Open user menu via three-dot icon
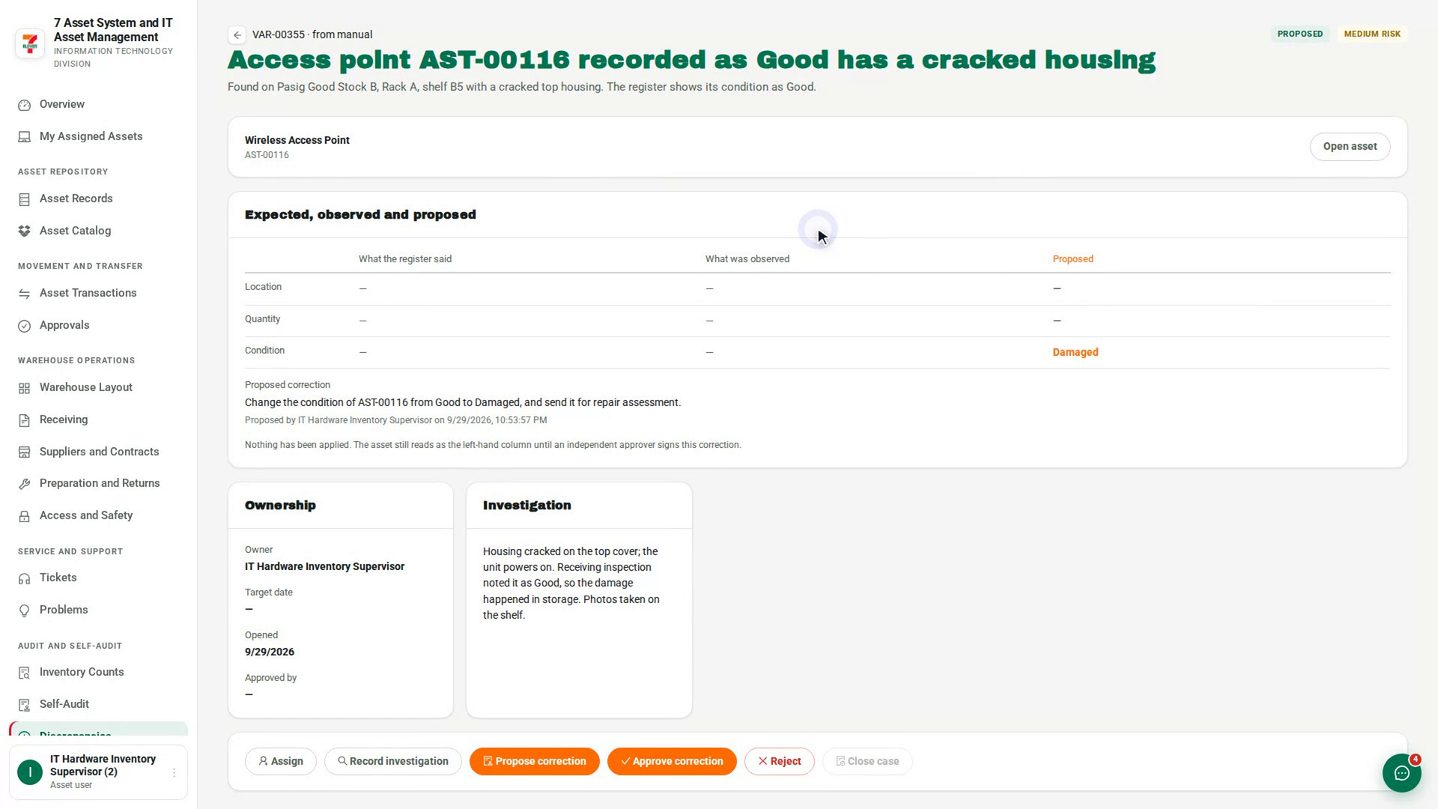 174,772
